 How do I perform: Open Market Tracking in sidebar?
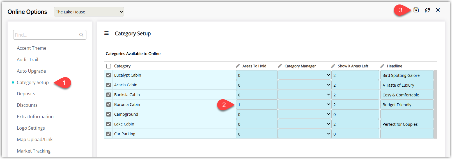[34, 151]
